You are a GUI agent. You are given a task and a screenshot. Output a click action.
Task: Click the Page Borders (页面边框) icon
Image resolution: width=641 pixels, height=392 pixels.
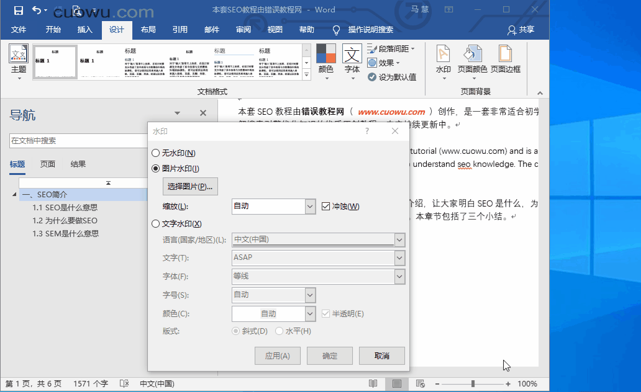(x=505, y=54)
